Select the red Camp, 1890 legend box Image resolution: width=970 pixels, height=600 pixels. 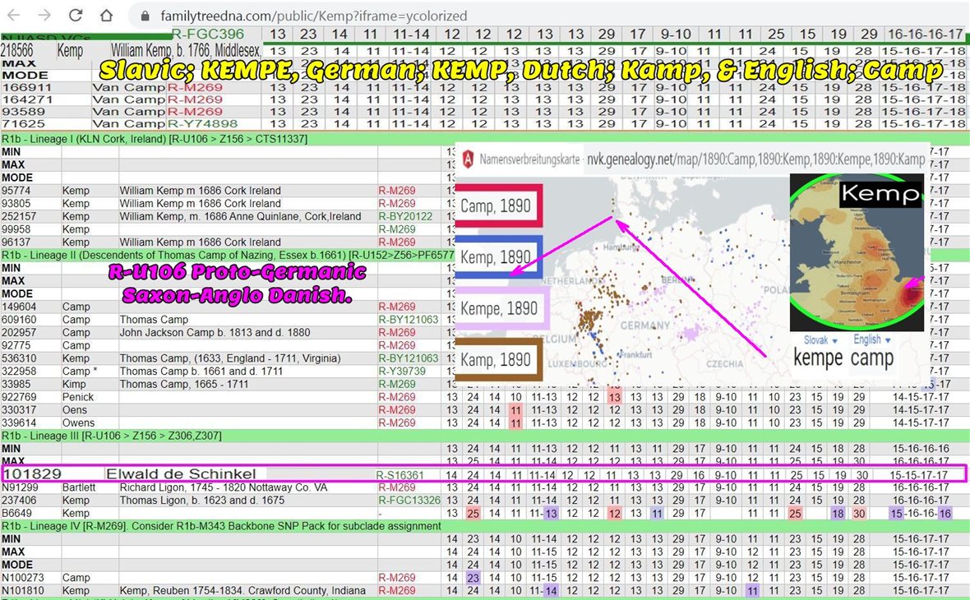(495, 205)
